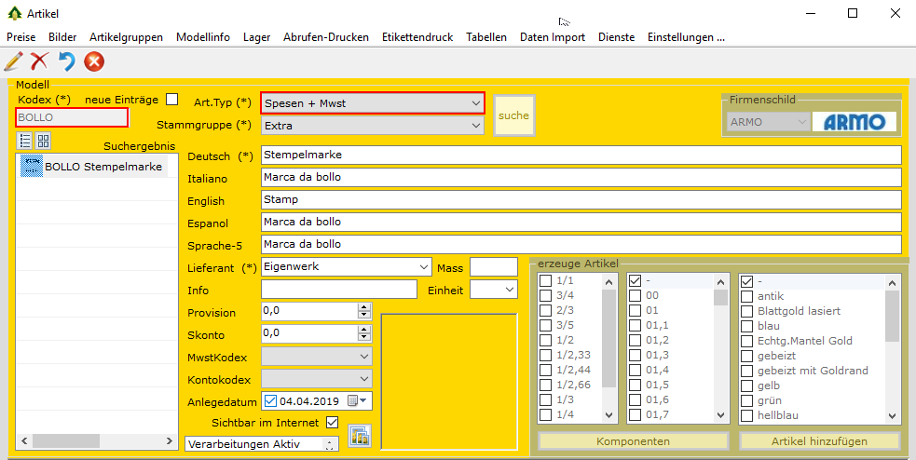
Task: Open the Anlegedatum calendar picker
Action: [x=355, y=401]
